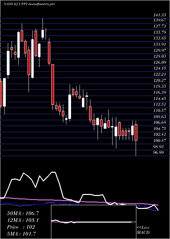Select the 118.33 price axis label
The width and height of the screenshot is (170, 239).
click(160, 86)
